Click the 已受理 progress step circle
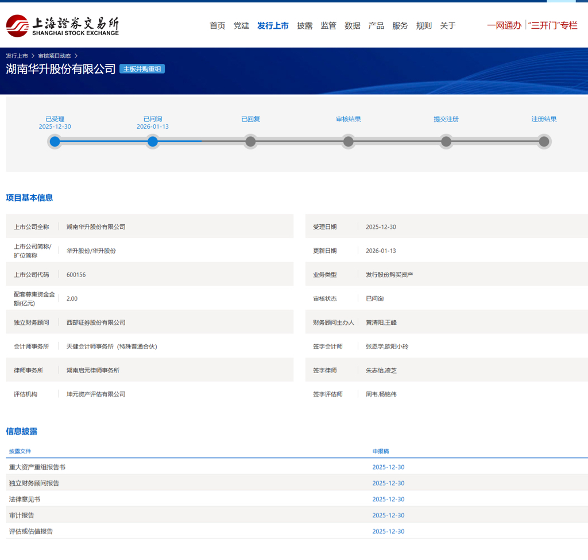Image resolution: width=588 pixels, height=560 pixels. coord(55,141)
